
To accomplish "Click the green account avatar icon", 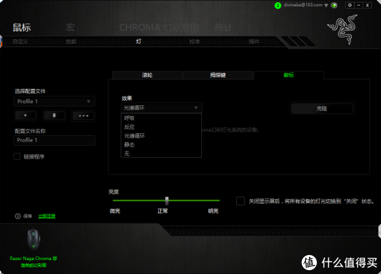I will point(277,5).
